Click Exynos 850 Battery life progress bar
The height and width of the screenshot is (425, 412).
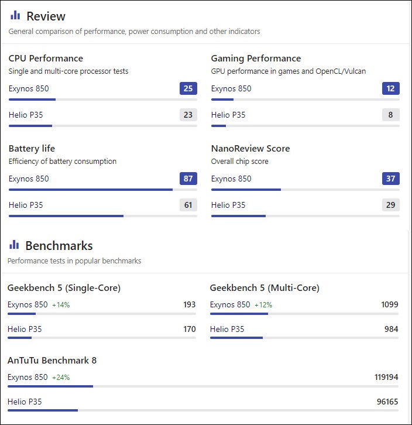click(103, 190)
